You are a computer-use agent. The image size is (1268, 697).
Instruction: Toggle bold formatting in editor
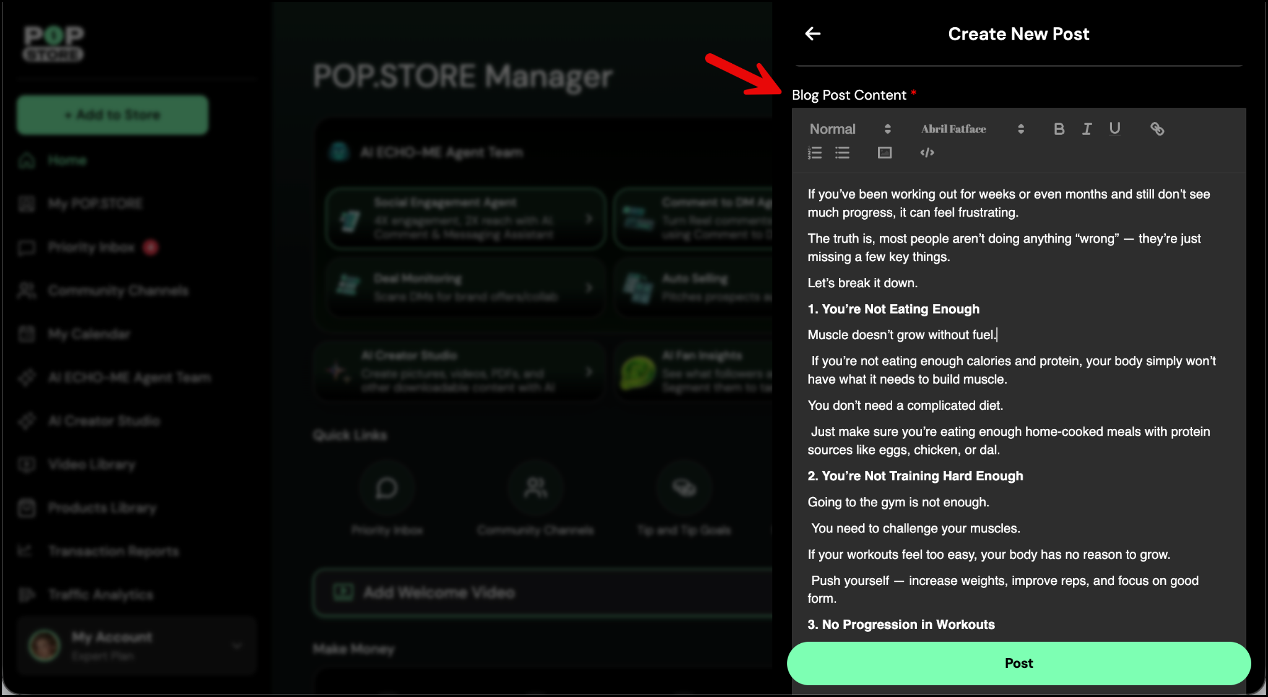(x=1059, y=129)
